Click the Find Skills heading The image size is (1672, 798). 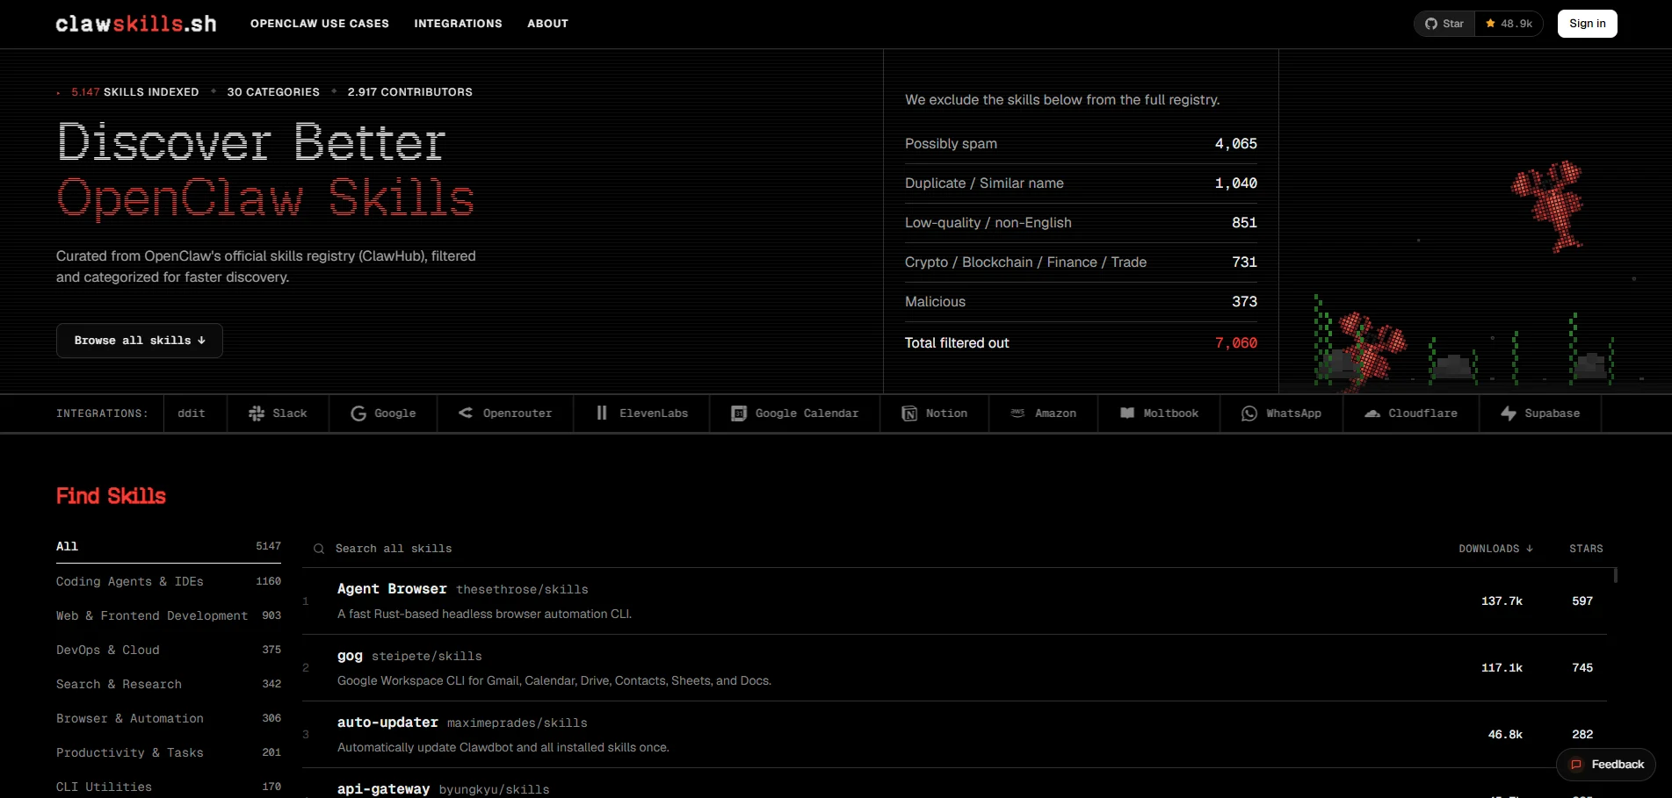(111, 496)
